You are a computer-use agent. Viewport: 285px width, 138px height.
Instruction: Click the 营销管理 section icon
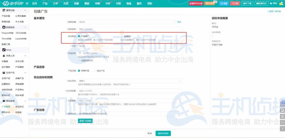coord(4,101)
